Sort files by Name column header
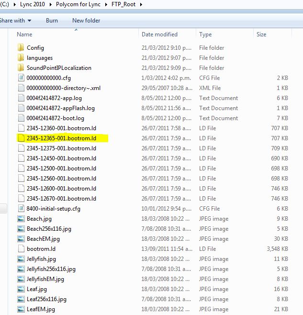The width and height of the screenshot is (303, 315). (25, 34)
